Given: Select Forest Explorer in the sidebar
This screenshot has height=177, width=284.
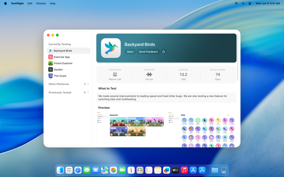Looking at the screenshot, I should [68, 63].
